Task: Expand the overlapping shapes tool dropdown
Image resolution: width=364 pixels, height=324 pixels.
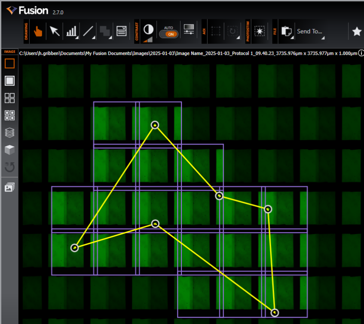Action: click(x=105, y=31)
